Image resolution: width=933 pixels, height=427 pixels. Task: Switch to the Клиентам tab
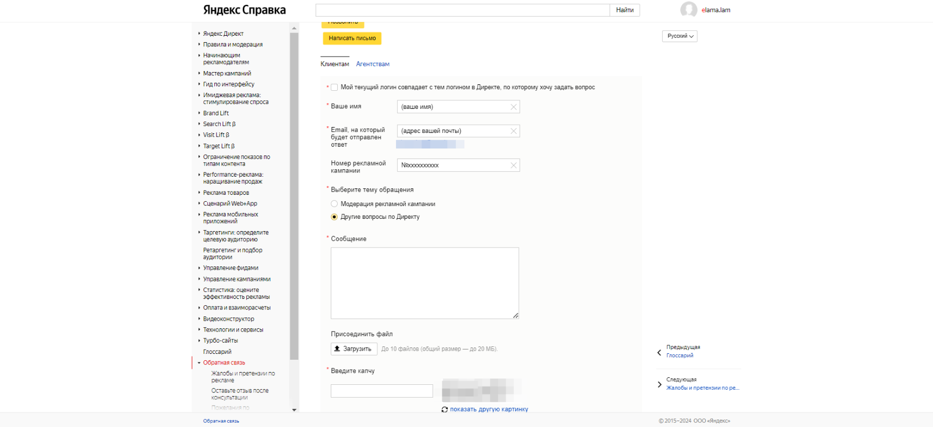335,64
